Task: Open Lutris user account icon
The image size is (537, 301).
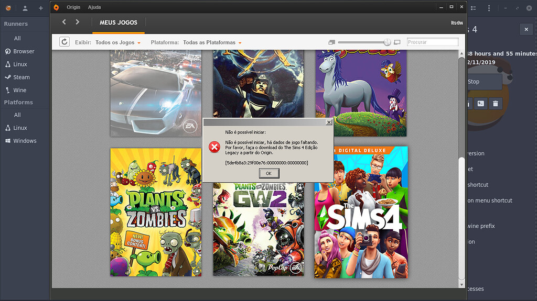Action: tap(25, 8)
